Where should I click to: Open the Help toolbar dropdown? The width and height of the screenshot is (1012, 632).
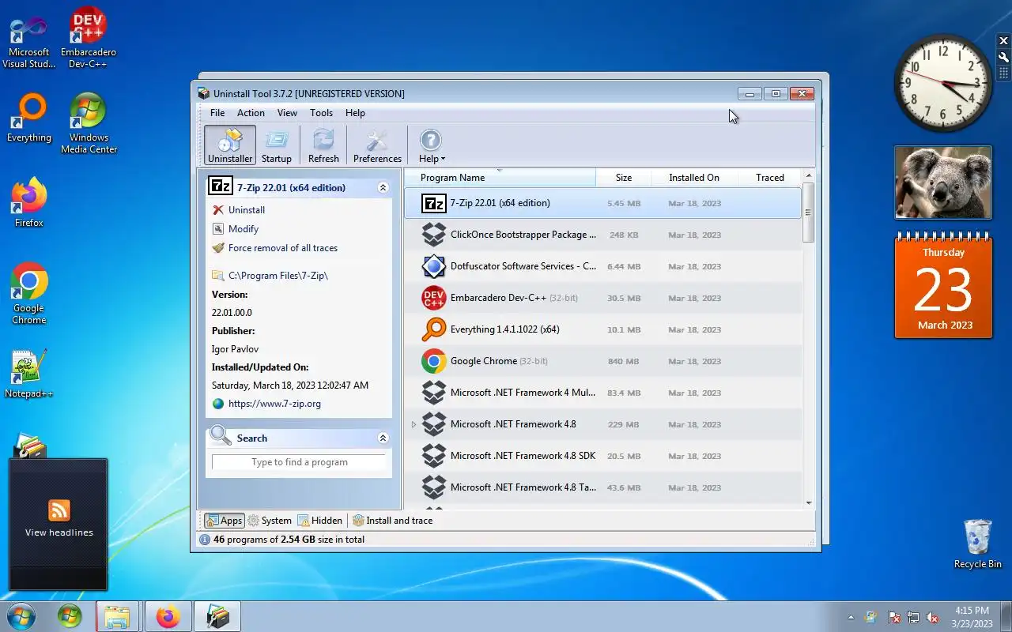pos(431,145)
